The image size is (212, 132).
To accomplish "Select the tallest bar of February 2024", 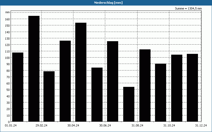I will 34,69.
